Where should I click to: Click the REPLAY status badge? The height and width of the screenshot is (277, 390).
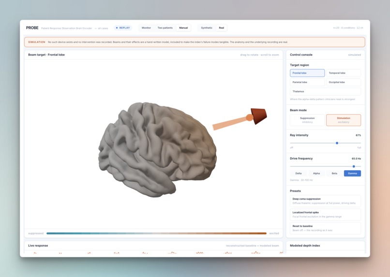click(x=123, y=28)
